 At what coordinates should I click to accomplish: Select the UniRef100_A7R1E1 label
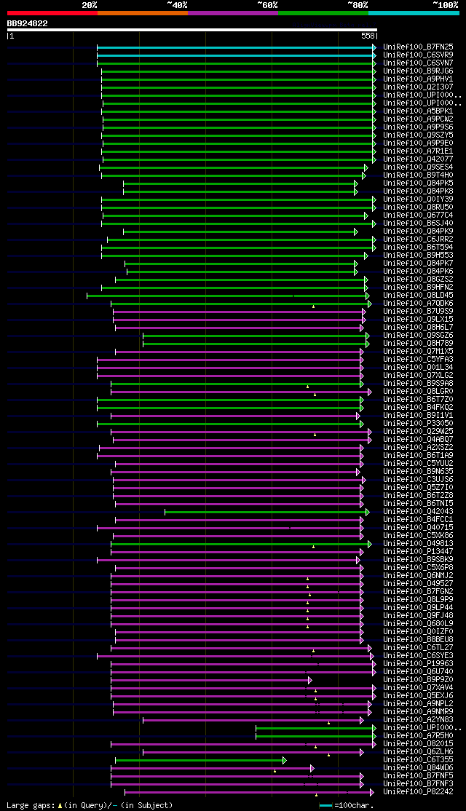[x=418, y=151]
